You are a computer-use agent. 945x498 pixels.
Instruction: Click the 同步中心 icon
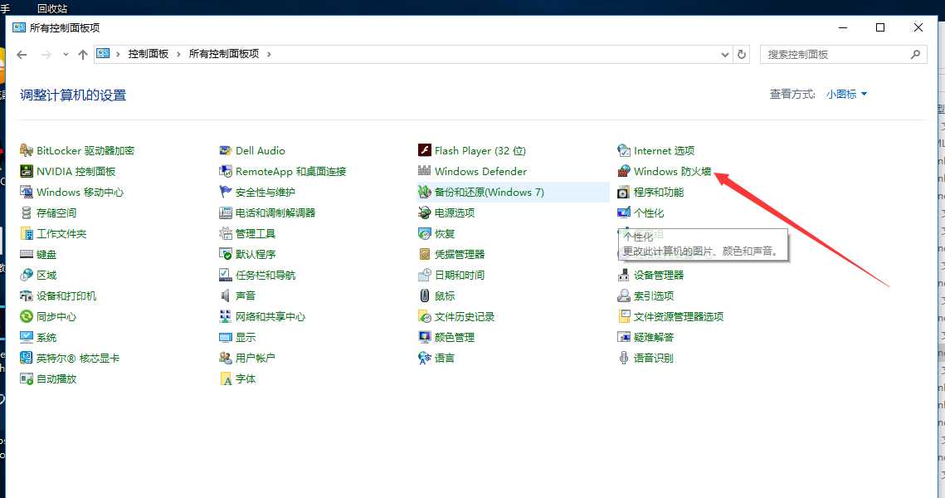pos(26,316)
